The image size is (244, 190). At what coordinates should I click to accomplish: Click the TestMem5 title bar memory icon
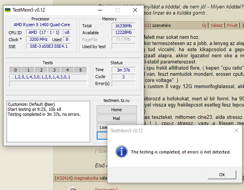pyautogui.click(x=8, y=10)
